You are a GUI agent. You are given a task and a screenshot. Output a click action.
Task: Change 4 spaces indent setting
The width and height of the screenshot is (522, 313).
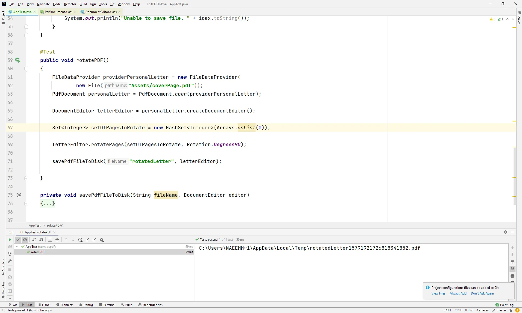[x=482, y=310]
